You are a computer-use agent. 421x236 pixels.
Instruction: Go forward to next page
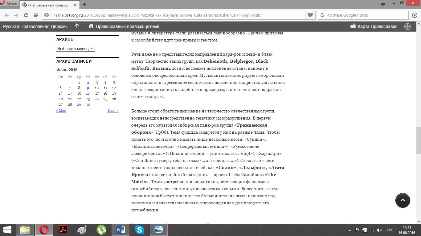[16, 15]
